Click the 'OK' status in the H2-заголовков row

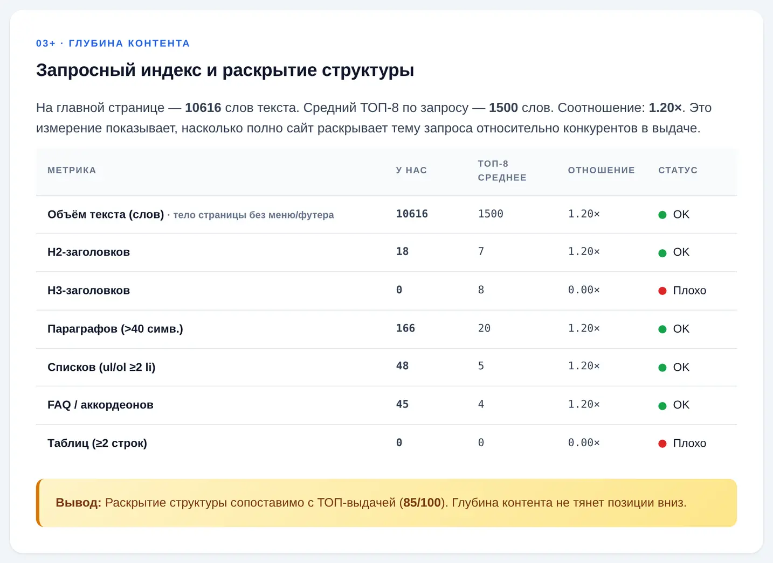[x=681, y=252]
